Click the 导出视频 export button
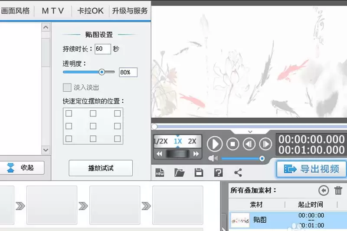 311,169
